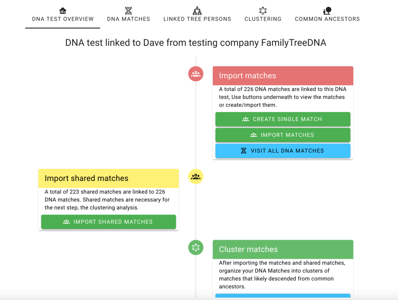The height and width of the screenshot is (300, 398).
Task: Click the tree hierarchy icon above Linked Tree Persons
Action: point(197,11)
